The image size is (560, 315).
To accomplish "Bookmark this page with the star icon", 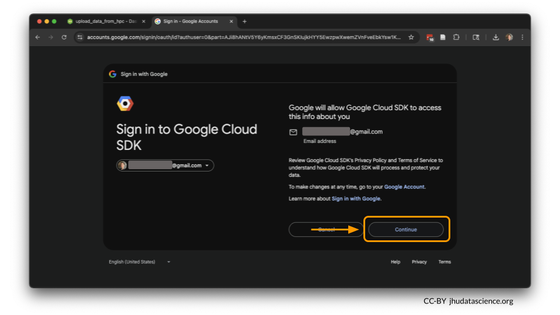I will click(x=411, y=37).
